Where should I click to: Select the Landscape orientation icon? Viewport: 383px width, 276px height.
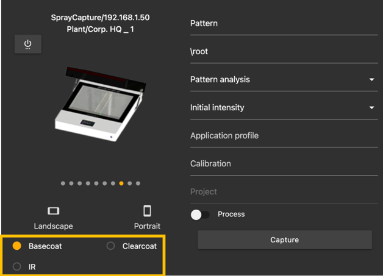click(54, 211)
